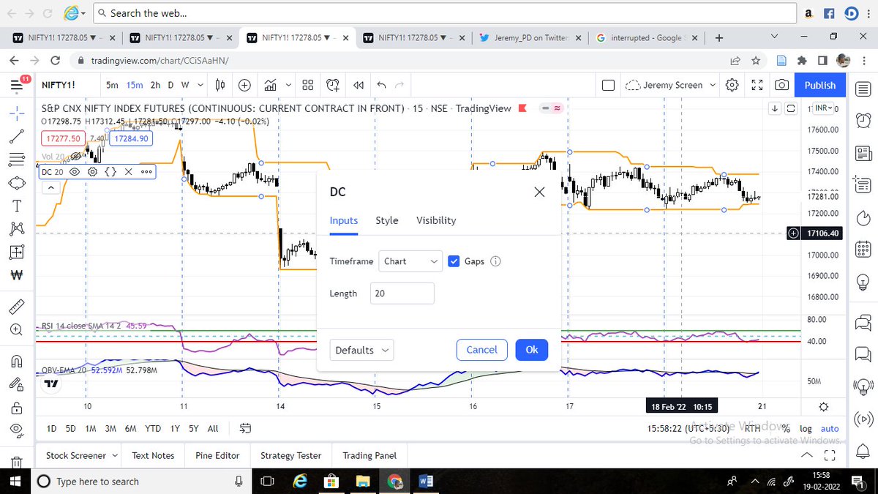Open the TradingView hamburger menu

pos(18,86)
